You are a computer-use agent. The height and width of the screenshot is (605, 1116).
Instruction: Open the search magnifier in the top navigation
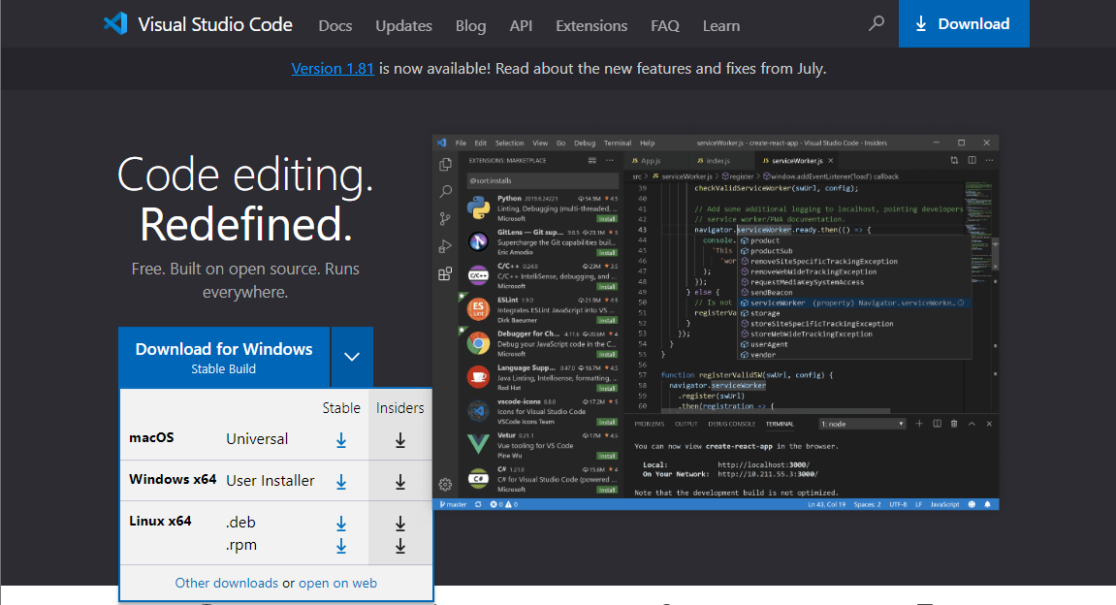coord(877,24)
